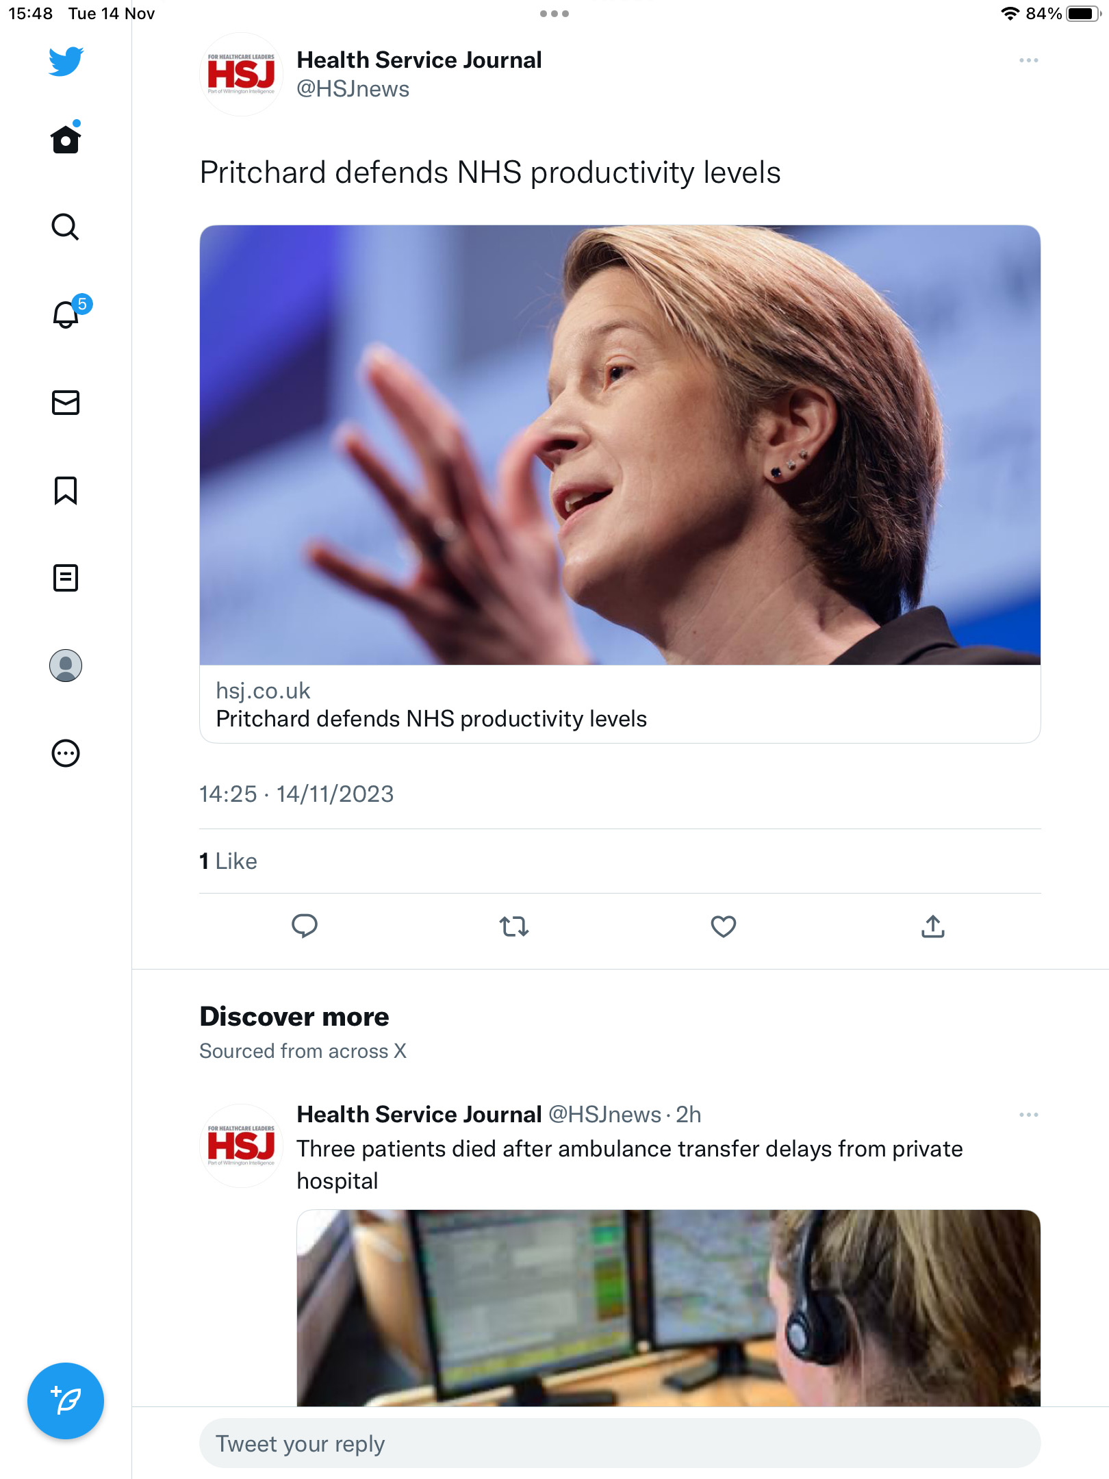Screen dimensions: 1109x1479
Task: Open the More circle icon in sidebar
Action: coord(66,753)
